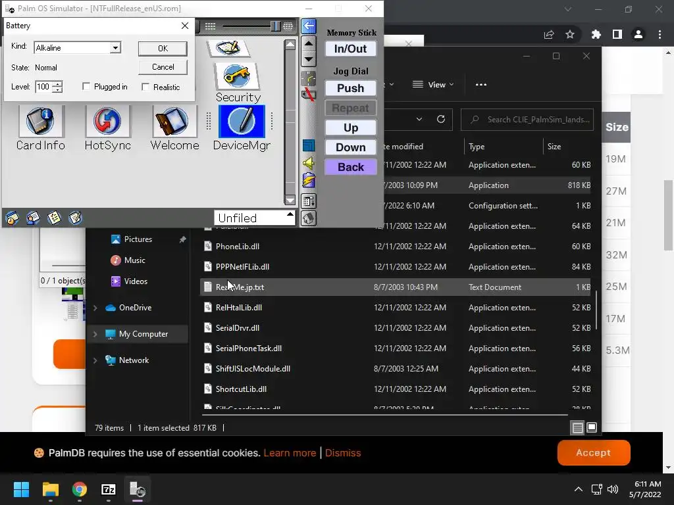This screenshot has height=505, width=674.
Task: Click the battery lightning icon
Action: 308,180
